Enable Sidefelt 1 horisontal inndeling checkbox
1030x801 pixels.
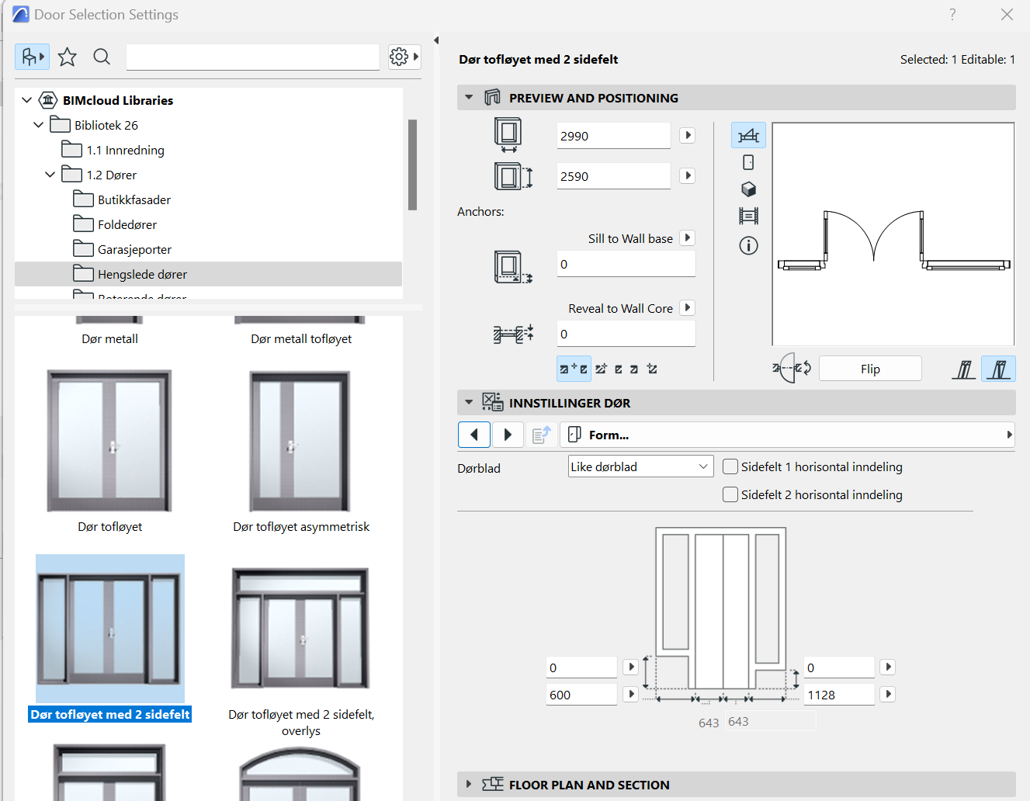pos(730,467)
